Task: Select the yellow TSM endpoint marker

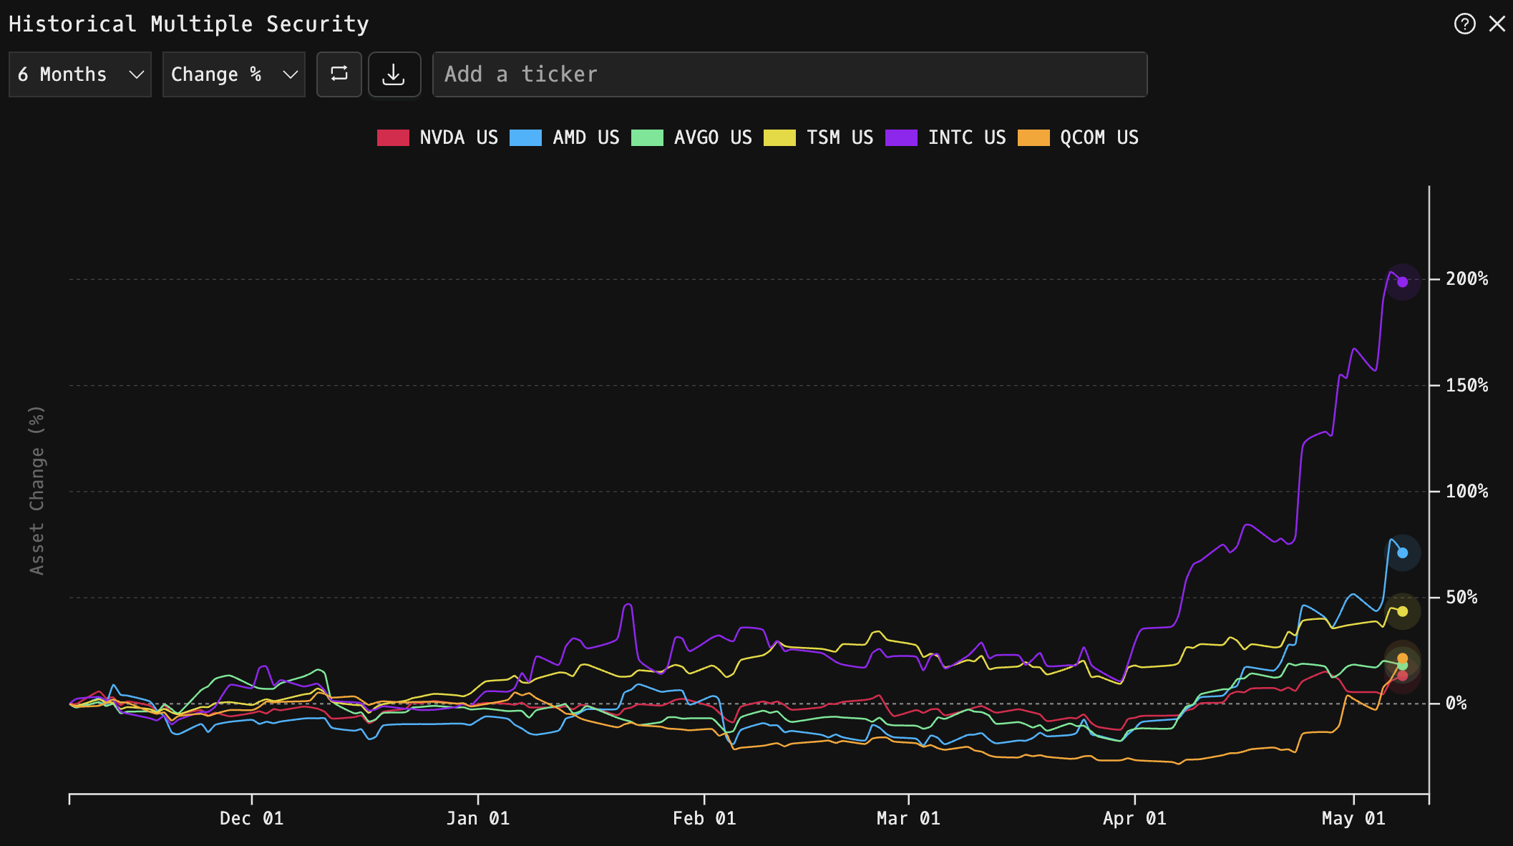Action: (x=1402, y=611)
